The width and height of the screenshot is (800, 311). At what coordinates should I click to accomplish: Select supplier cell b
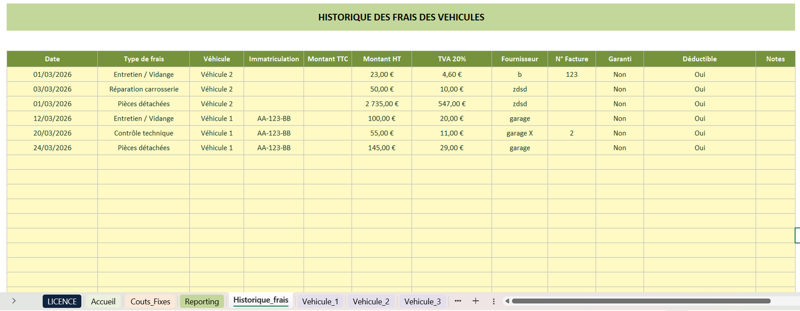click(520, 74)
